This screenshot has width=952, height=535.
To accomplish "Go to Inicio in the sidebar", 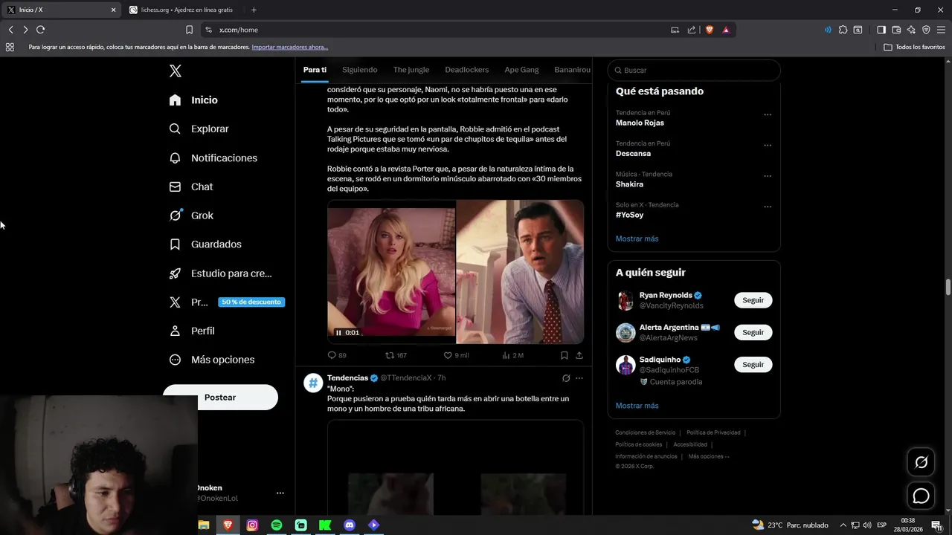I will 193,100.
